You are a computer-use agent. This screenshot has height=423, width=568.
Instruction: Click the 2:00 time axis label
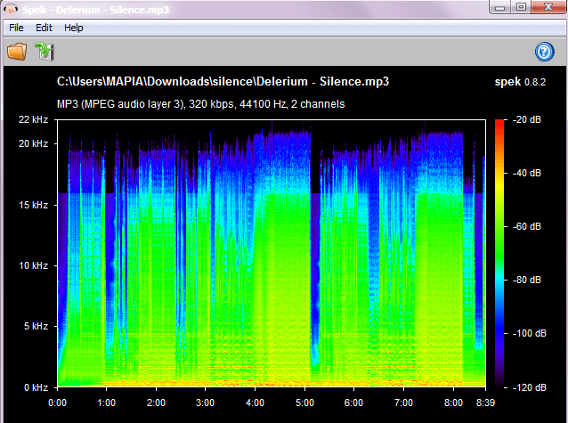pos(156,403)
